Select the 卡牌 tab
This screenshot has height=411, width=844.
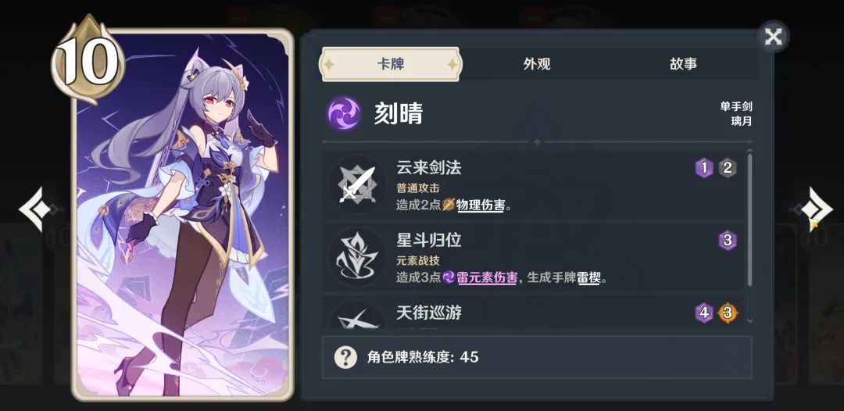coord(390,64)
